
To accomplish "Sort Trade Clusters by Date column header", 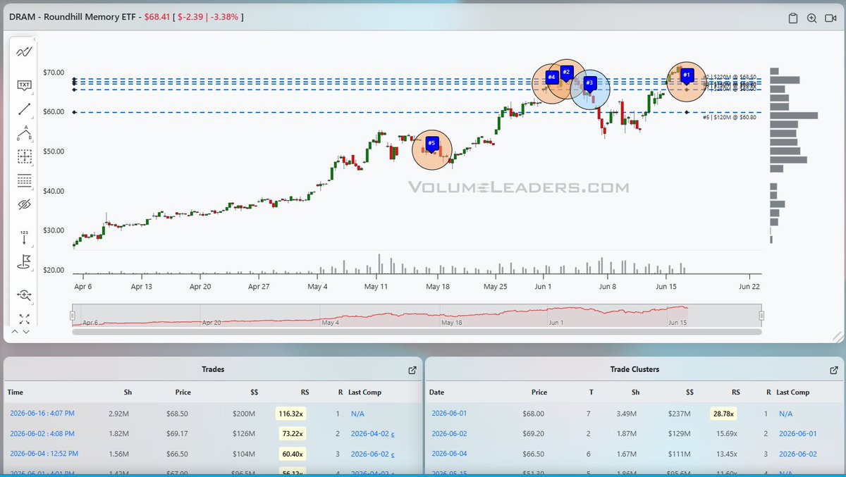I will tap(438, 392).
